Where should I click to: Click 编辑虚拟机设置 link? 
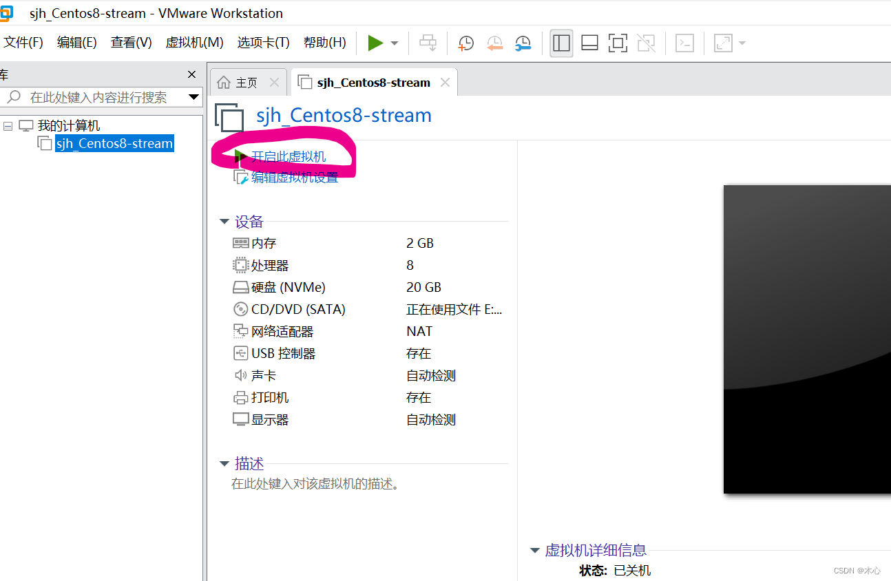click(x=295, y=178)
